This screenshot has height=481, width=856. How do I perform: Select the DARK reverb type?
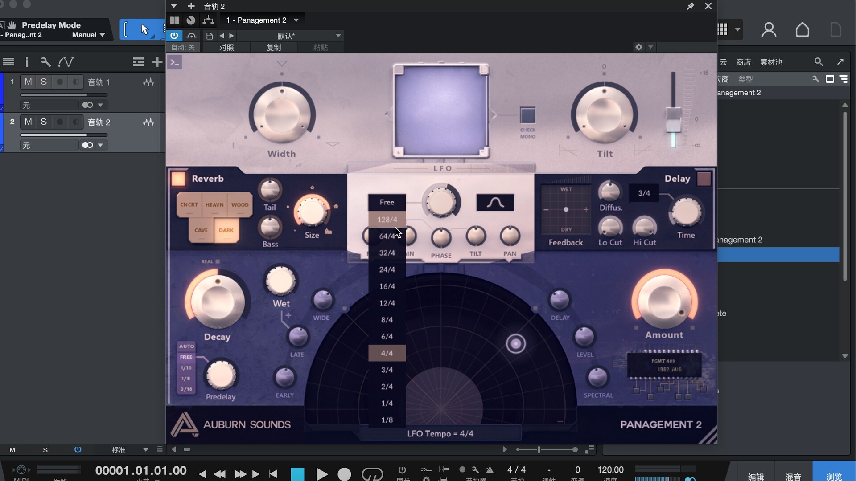point(226,231)
